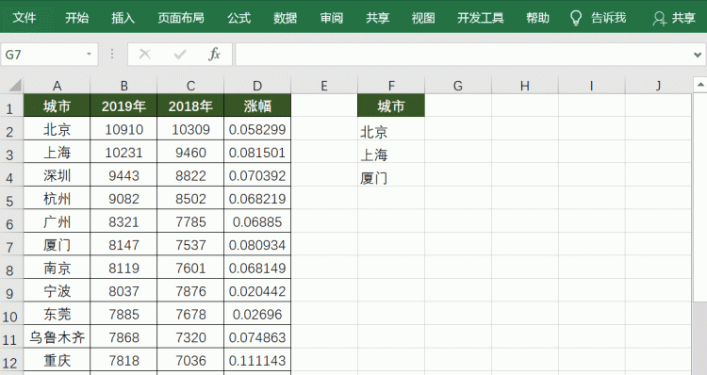Open the 文件 menu tab
707x375 pixels.
pos(25,18)
